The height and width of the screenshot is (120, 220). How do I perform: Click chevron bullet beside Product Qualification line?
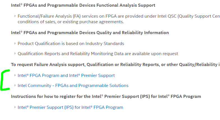pos(15,44)
